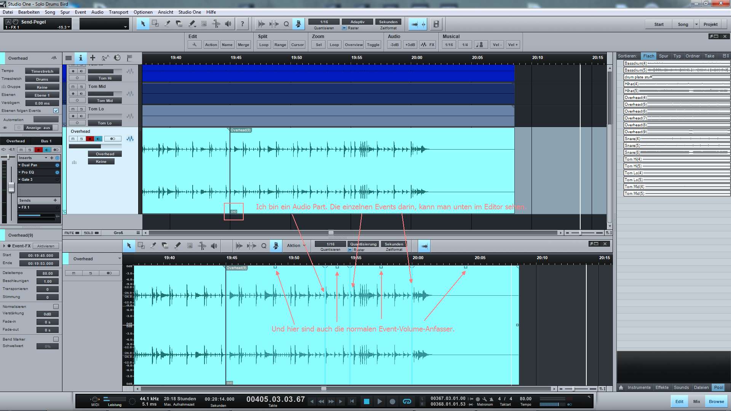This screenshot has height=411, width=731.
Task: Select the Mute tool in main toolbar
Action: pos(204,24)
